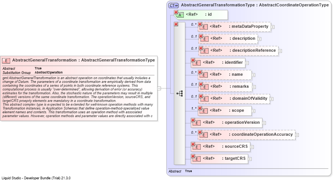Viewport: 333px width, 180px height.
Task: Click the E icon of coordinateOperationAccuracy element
Action: click(204, 135)
